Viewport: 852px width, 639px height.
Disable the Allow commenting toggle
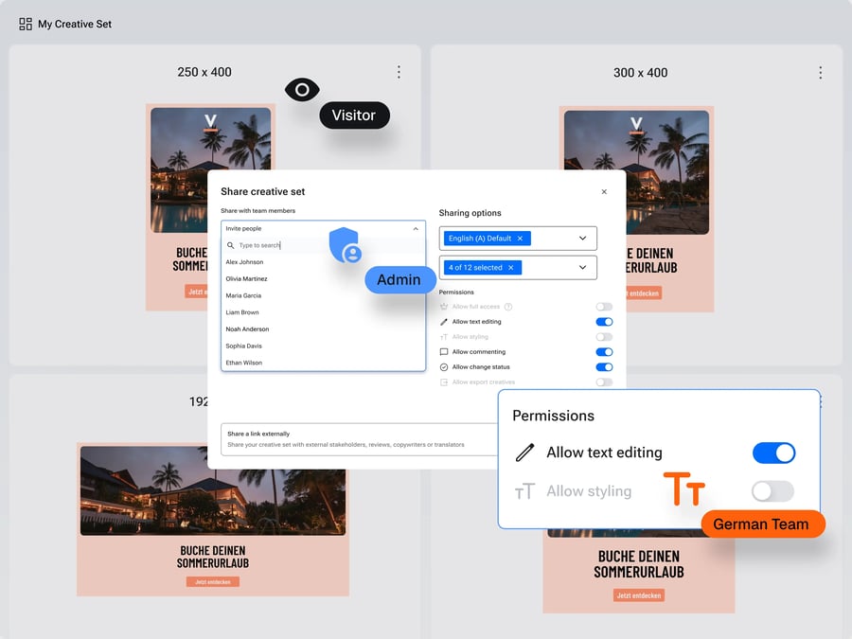pos(604,352)
